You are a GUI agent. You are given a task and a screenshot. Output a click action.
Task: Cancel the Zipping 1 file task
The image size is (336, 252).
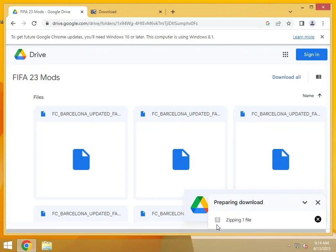[318, 219]
